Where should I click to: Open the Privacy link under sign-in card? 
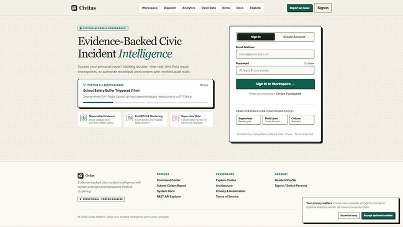[x=288, y=134]
